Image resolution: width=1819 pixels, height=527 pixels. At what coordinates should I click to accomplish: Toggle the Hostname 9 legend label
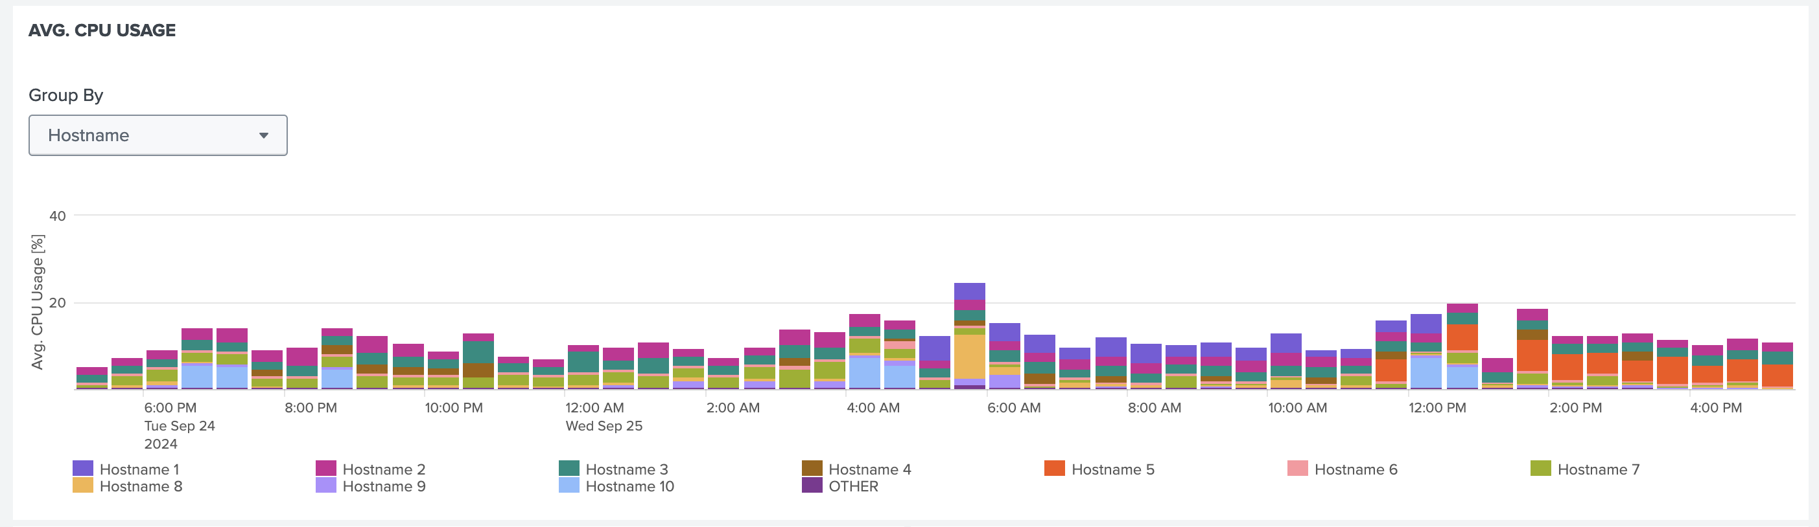[383, 486]
